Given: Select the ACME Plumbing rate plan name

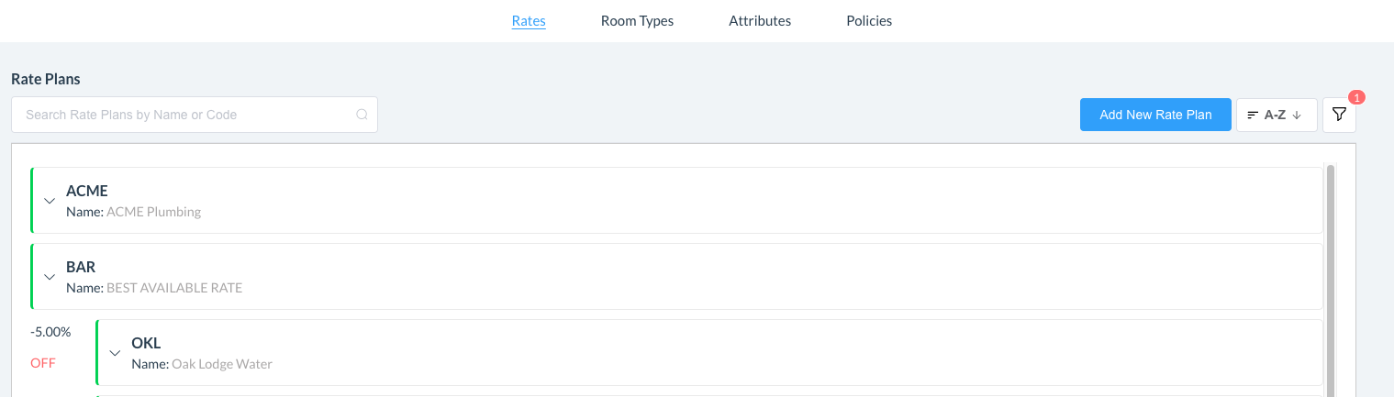Looking at the screenshot, I should pos(153,212).
